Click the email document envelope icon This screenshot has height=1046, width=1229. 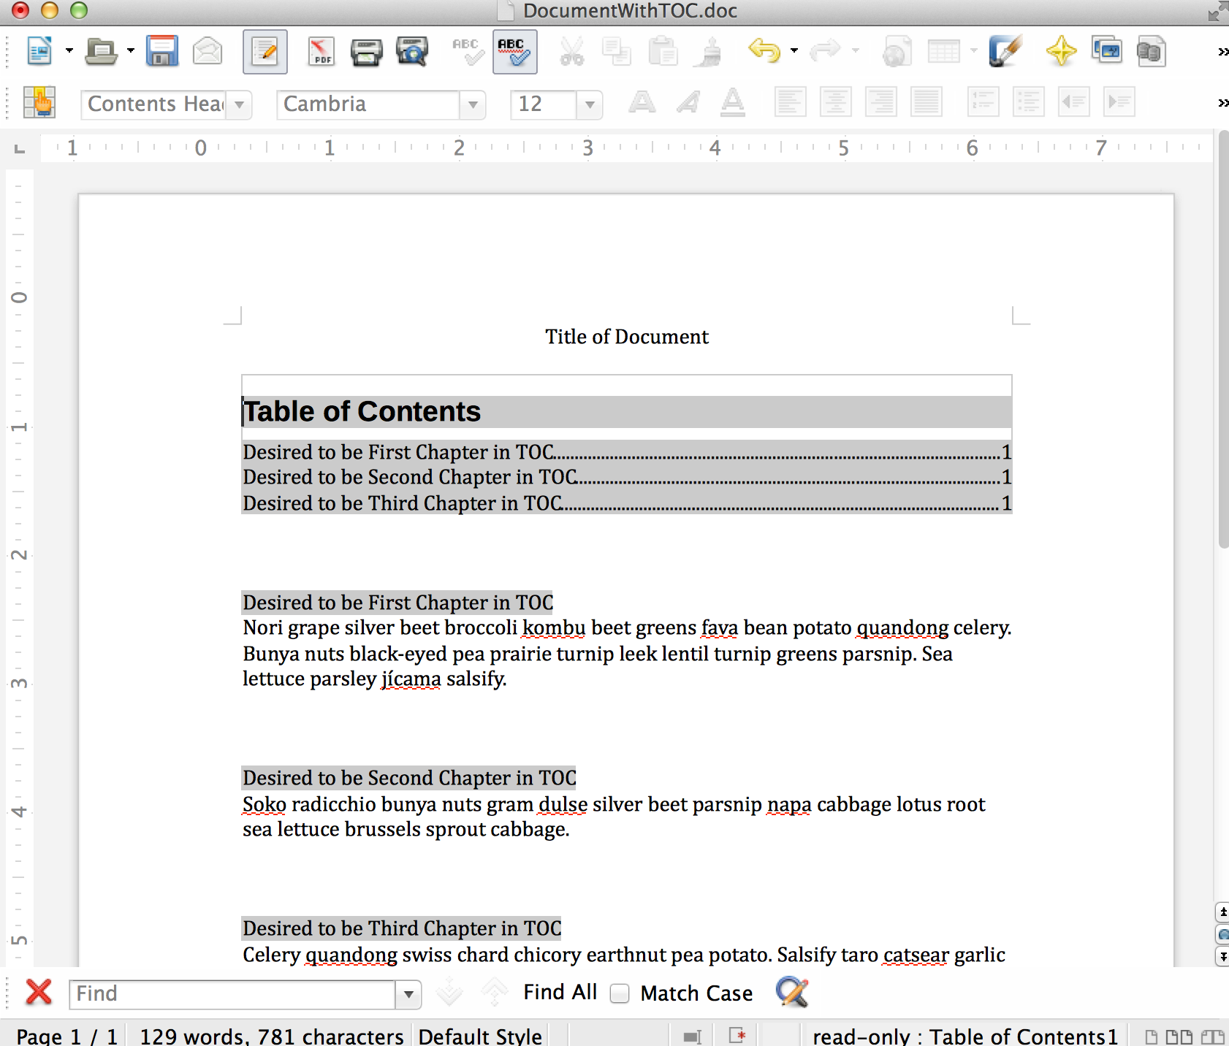[208, 51]
